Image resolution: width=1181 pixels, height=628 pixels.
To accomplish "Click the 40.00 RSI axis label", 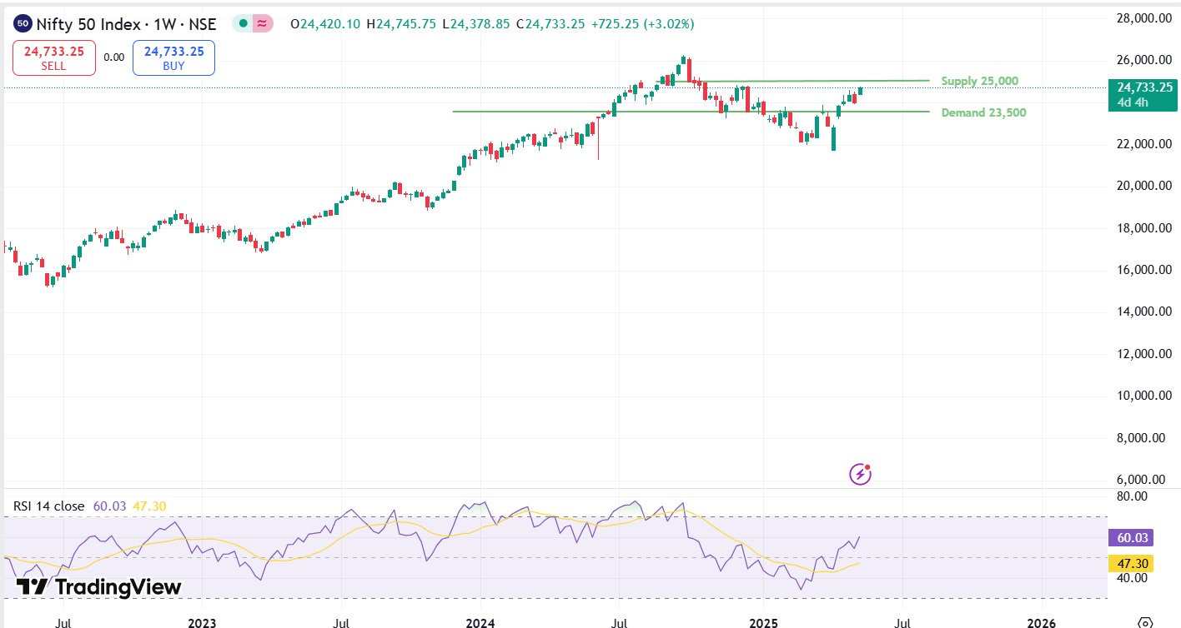I will pyautogui.click(x=1131, y=578).
